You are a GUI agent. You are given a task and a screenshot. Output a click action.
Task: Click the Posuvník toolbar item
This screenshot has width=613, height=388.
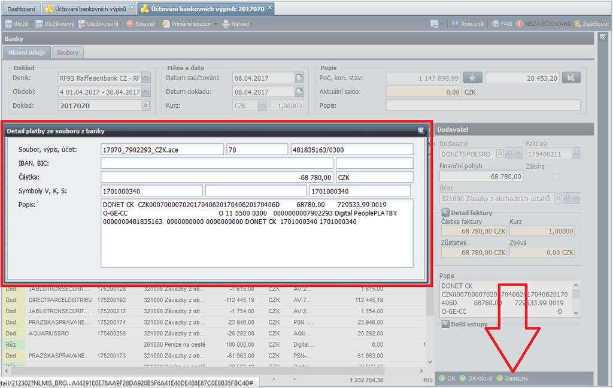[468, 24]
